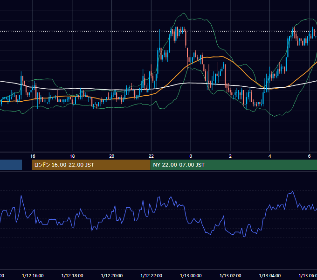Click the NY 22:00-07:00 JST session bar

(x=234, y=165)
